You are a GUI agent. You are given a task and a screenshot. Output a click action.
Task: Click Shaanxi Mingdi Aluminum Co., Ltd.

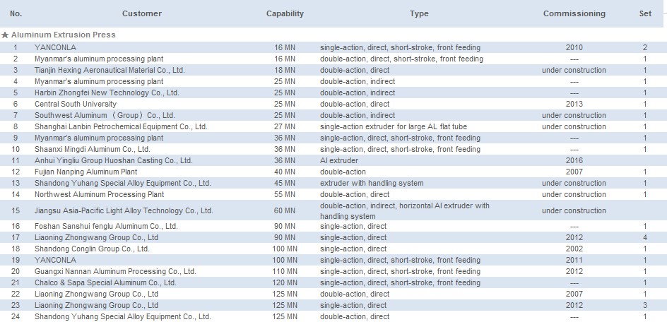pos(93,149)
